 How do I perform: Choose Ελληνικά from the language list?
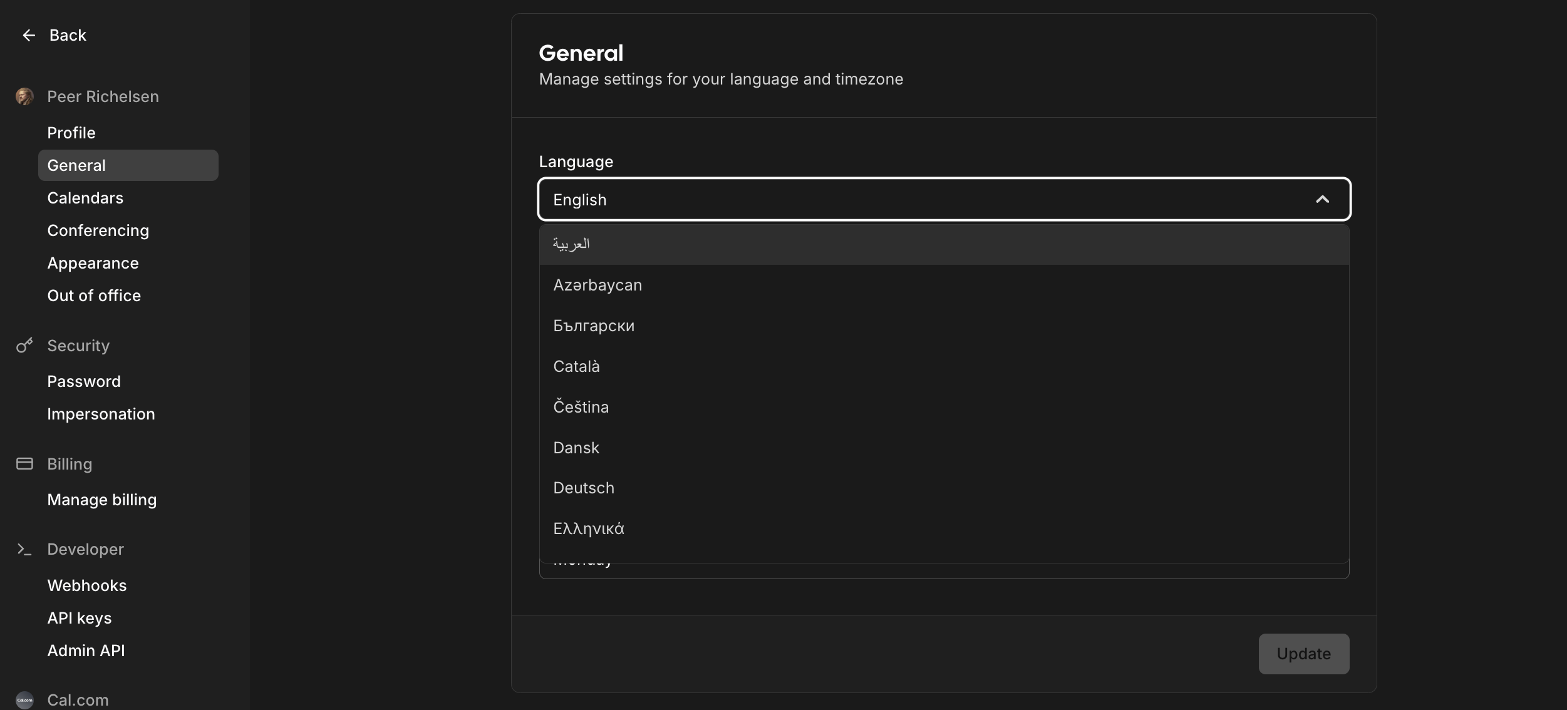coord(944,528)
